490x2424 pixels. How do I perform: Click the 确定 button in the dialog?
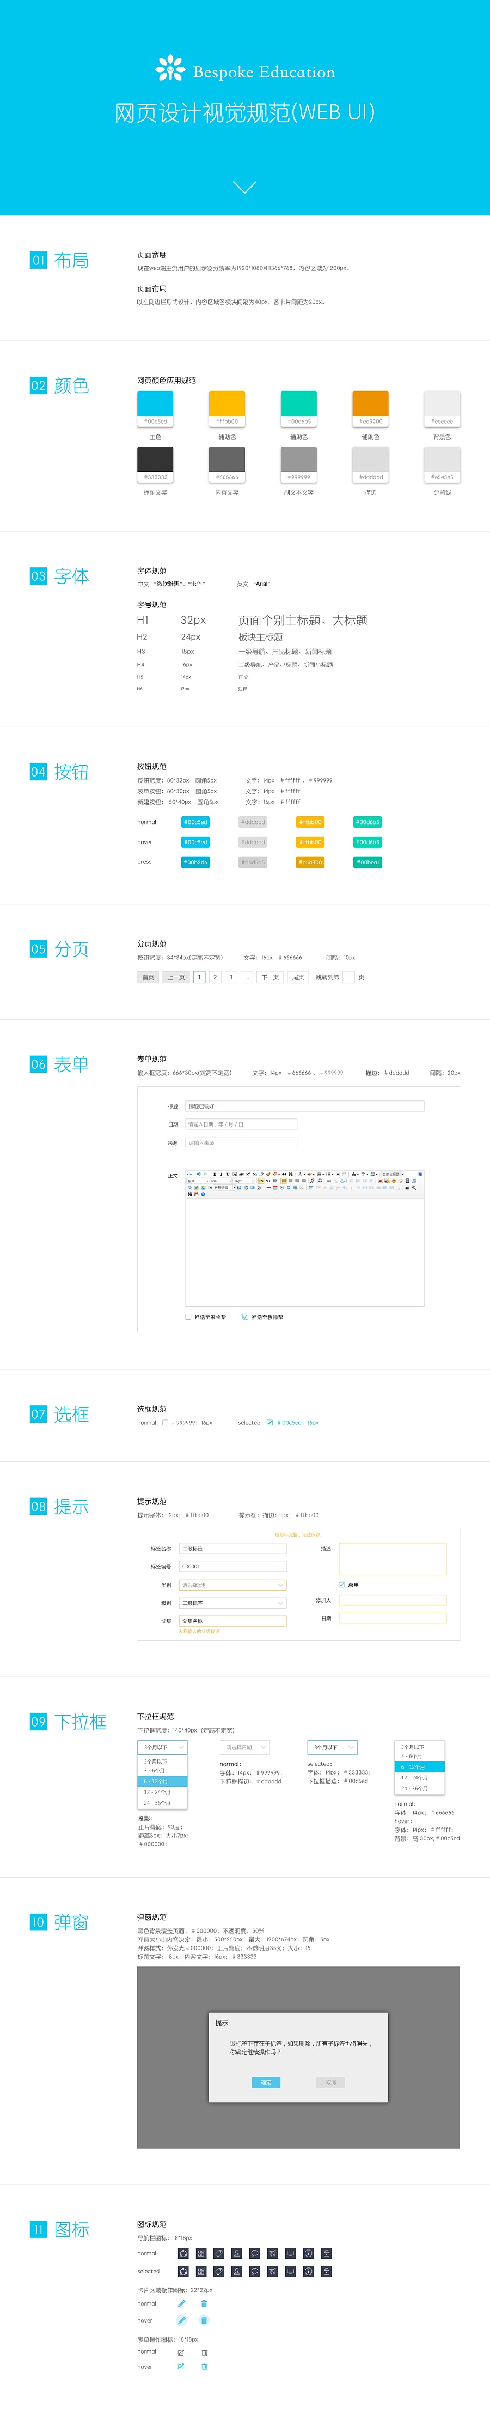click(266, 2083)
